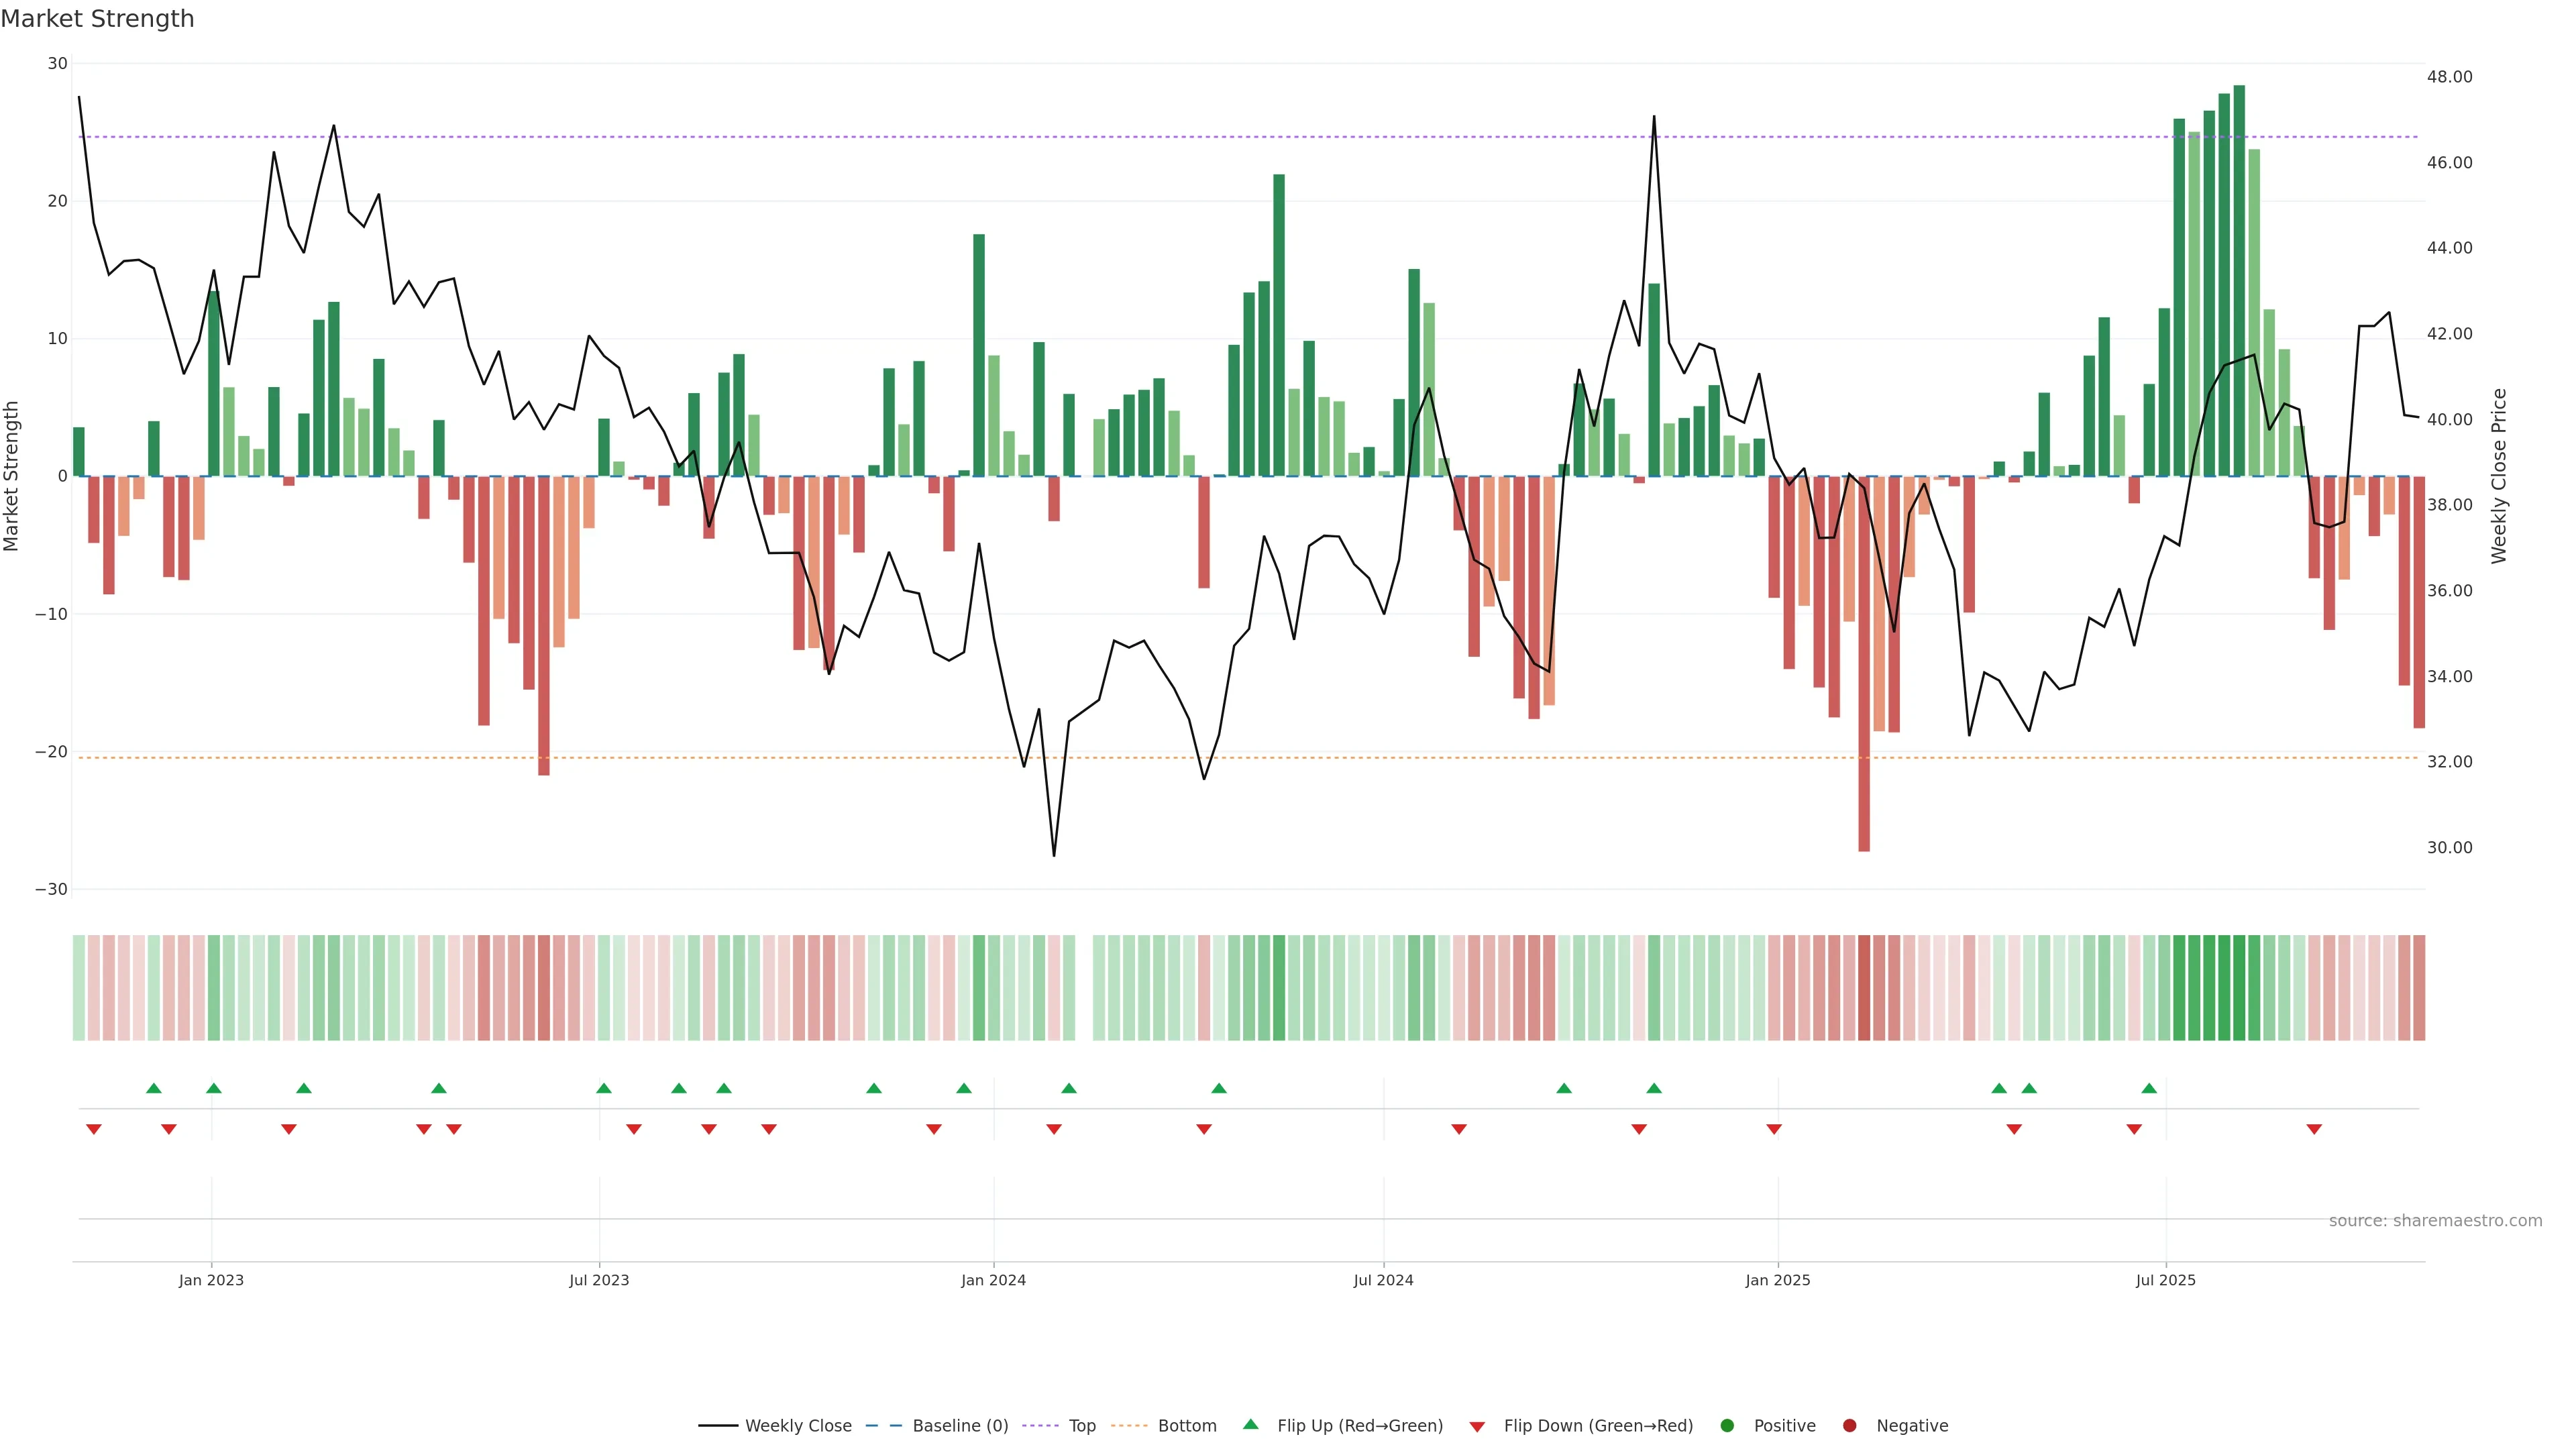Toggle the Flip Down (Green→Red) legend label
Screen dimensions: 2576x1449
(1598, 1426)
